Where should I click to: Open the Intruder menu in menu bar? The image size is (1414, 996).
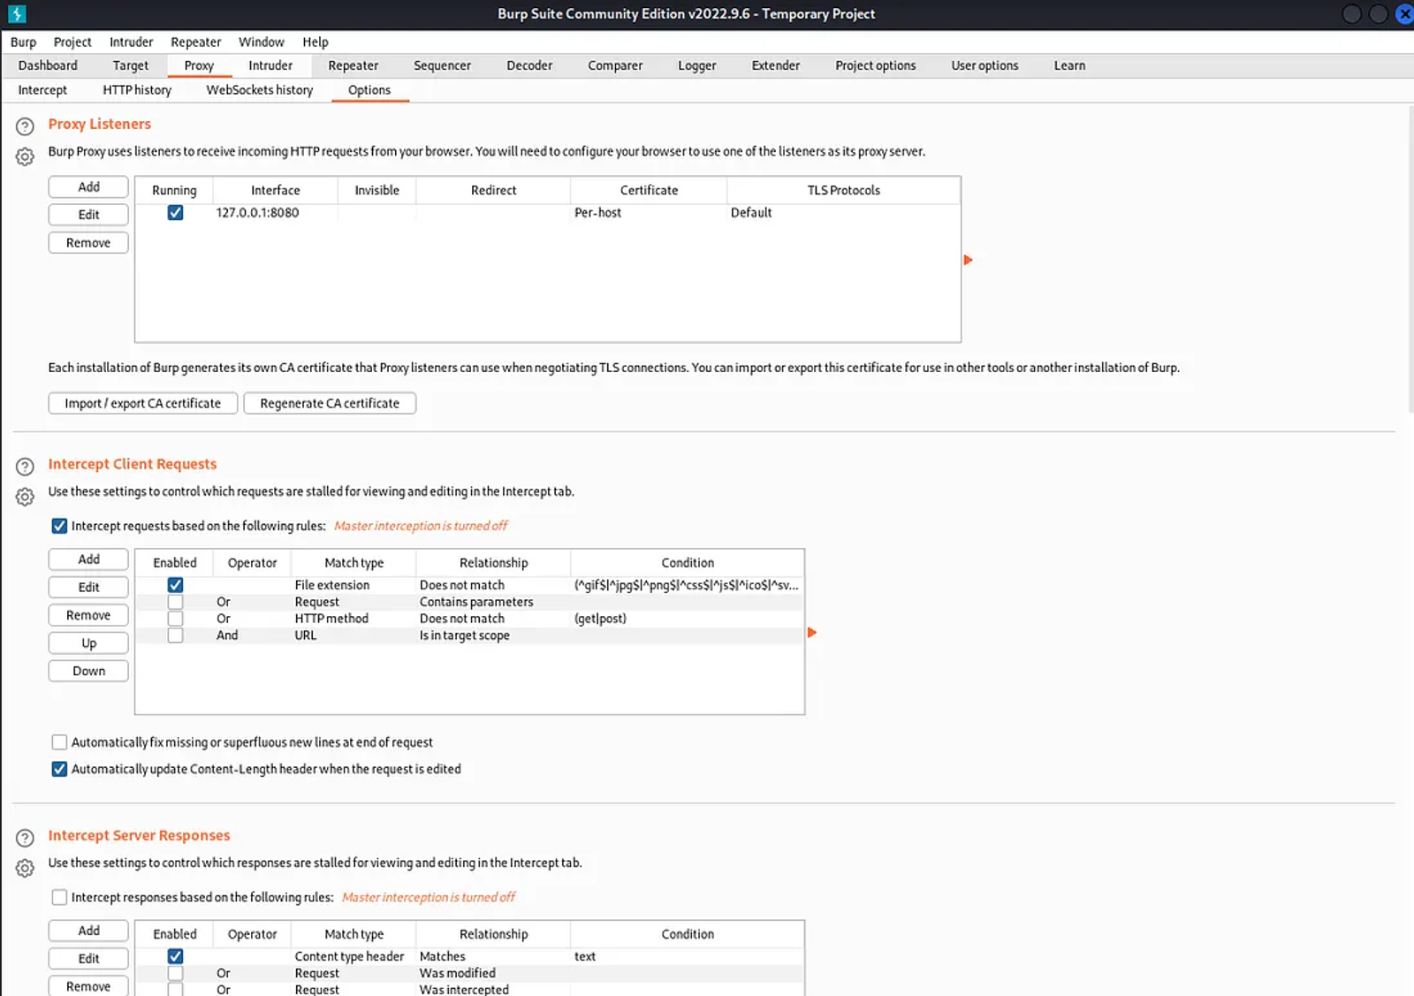(x=131, y=42)
